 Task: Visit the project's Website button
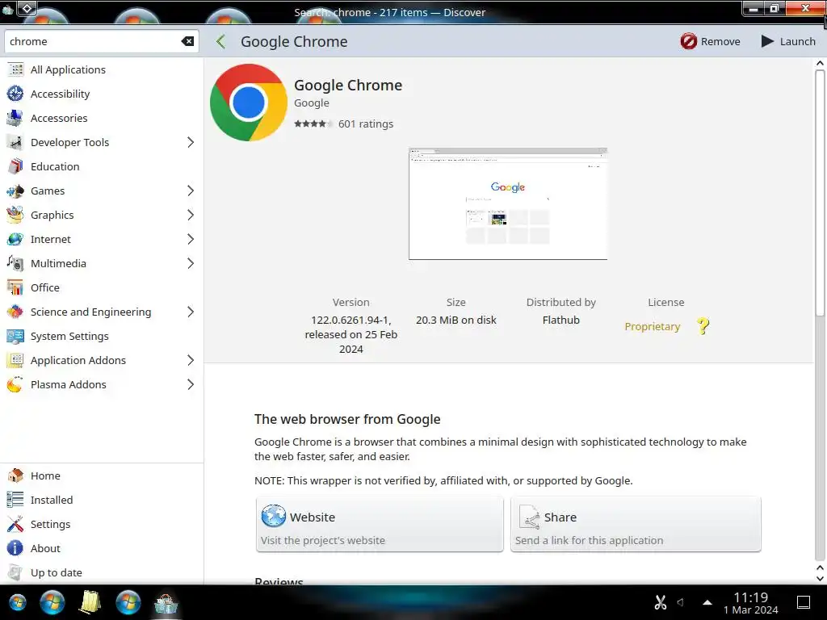point(380,525)
